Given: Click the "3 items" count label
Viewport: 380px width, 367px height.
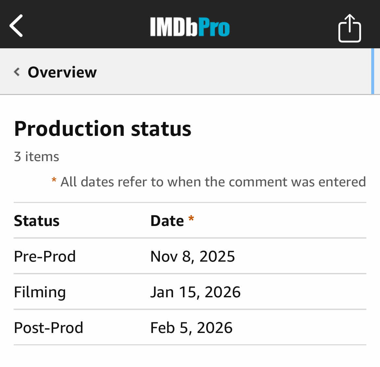Looking at the screenshot, I should tap(36, 157).
